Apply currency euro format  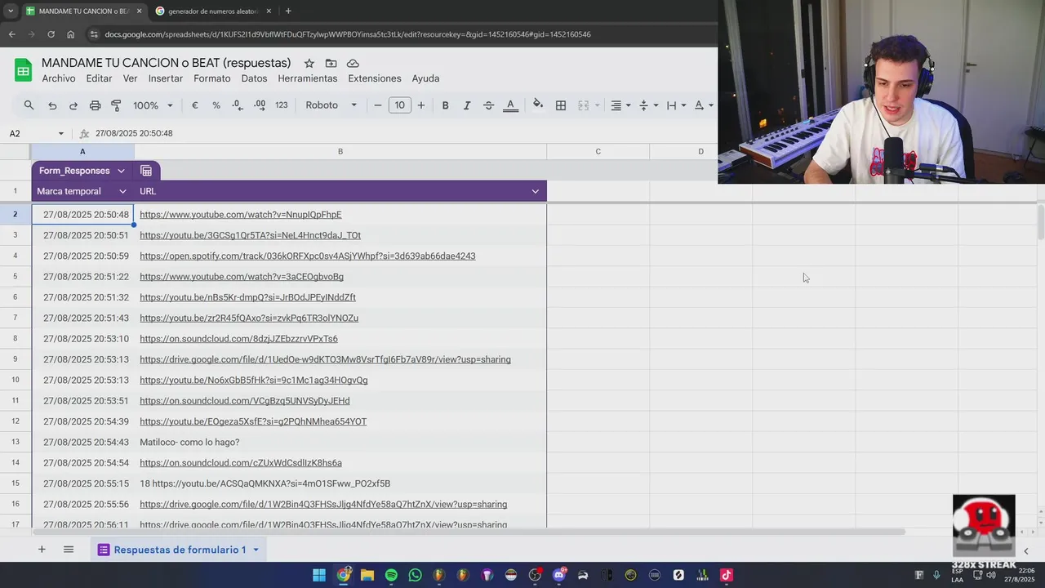click(x=194, y=105)
